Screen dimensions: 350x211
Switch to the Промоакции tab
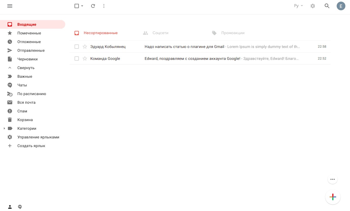233,33
